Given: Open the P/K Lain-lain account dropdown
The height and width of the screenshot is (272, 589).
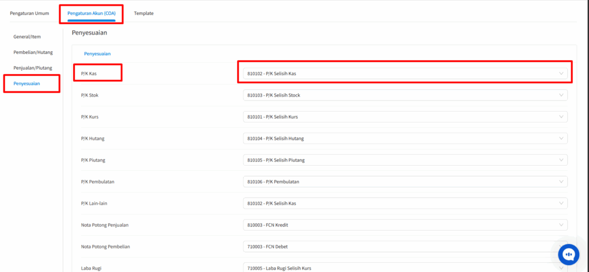Looking at the screenshot, I should [406, 203].
